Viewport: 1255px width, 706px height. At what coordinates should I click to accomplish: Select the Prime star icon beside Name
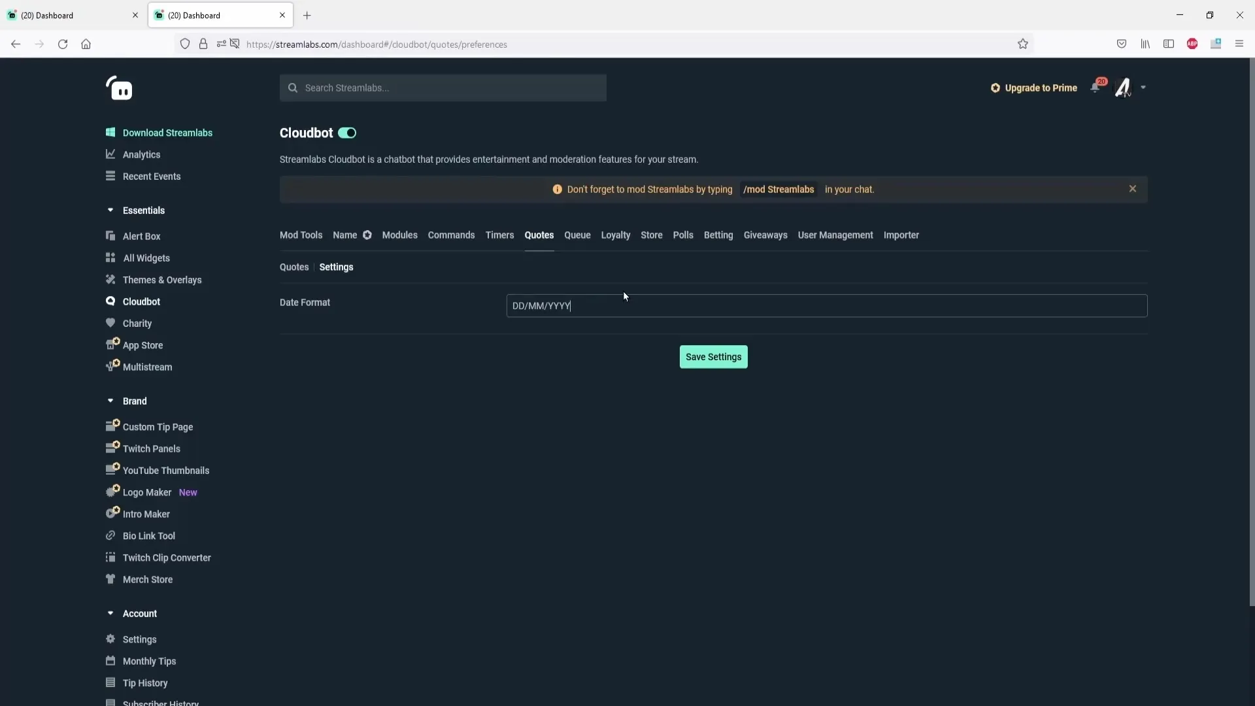(367, 235)
